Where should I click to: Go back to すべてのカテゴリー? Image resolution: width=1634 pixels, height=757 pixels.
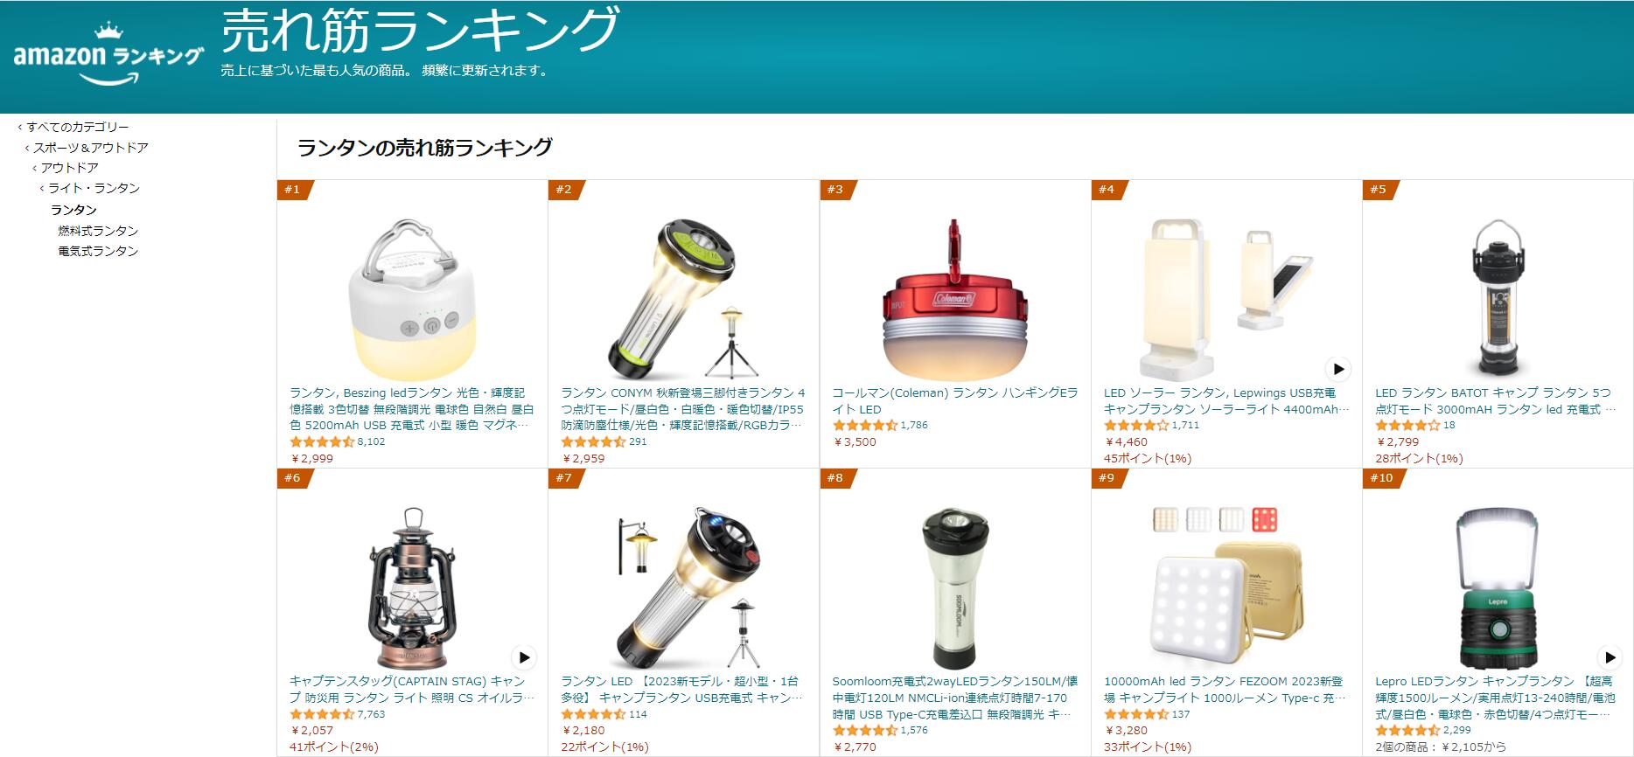[x=77, y=128]
